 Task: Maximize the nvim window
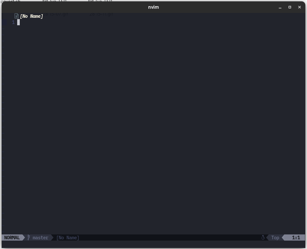(x=290, y=7)
